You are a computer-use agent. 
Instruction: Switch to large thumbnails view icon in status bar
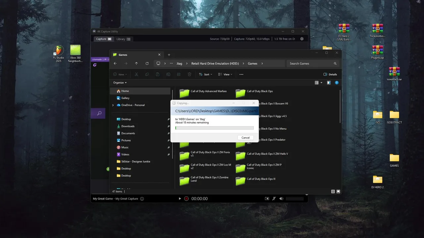(338, 191)
